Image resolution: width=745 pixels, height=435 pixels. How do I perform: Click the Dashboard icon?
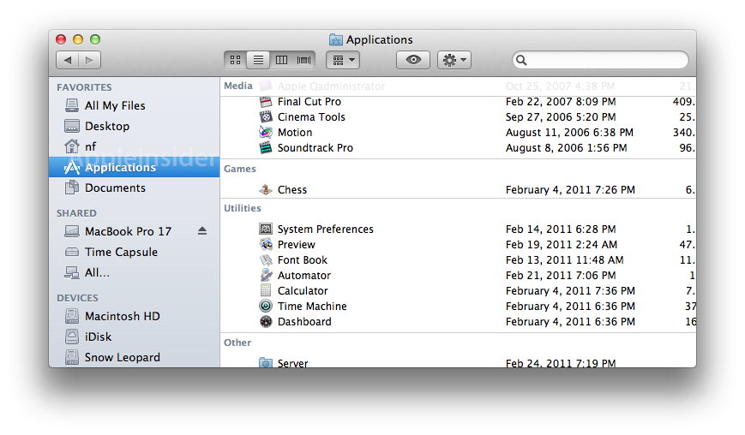click(266, 322)
